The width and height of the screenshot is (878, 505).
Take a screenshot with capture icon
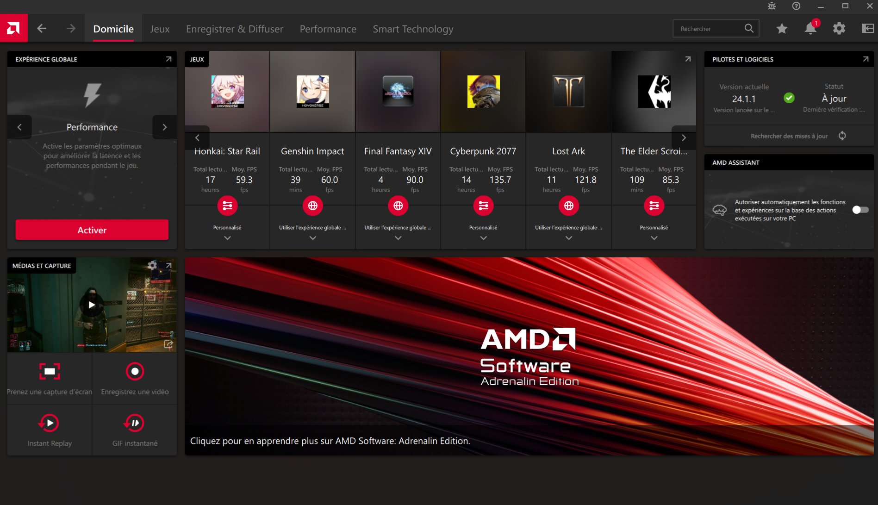tap(50, 371)
